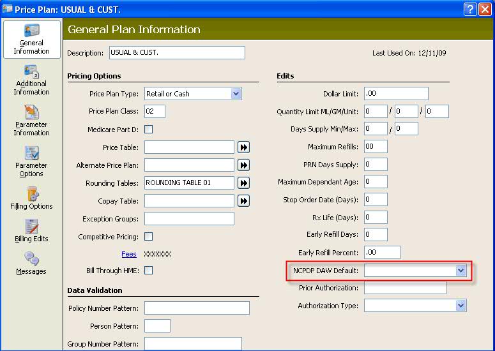Image resolution: width=495 pixels, height=351 pixels.
Task: Click the Fees link
Action: point(129,254)
